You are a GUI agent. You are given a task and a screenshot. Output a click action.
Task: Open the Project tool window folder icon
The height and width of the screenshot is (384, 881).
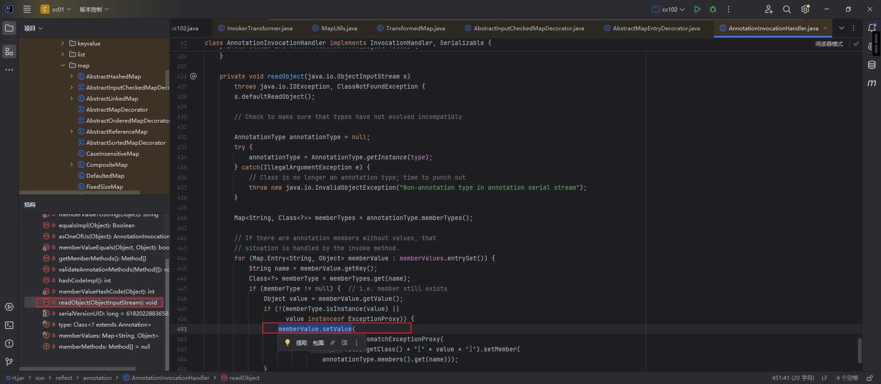(9, 28)
